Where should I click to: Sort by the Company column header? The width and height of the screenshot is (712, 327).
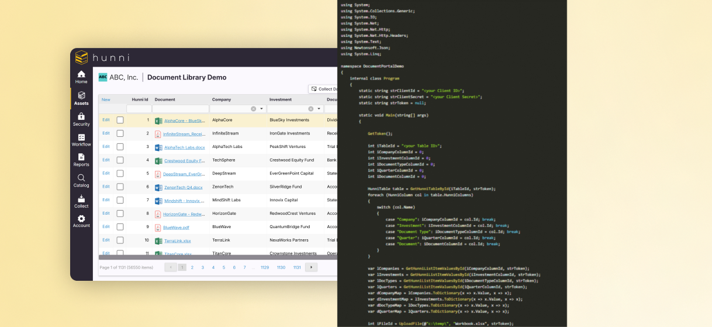click(x=222, y=99)
